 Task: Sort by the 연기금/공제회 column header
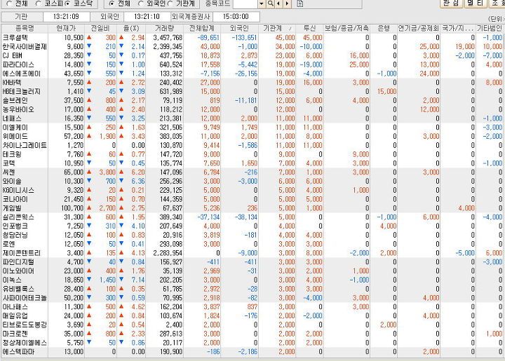pyautogui.click(x=419, y=28)
